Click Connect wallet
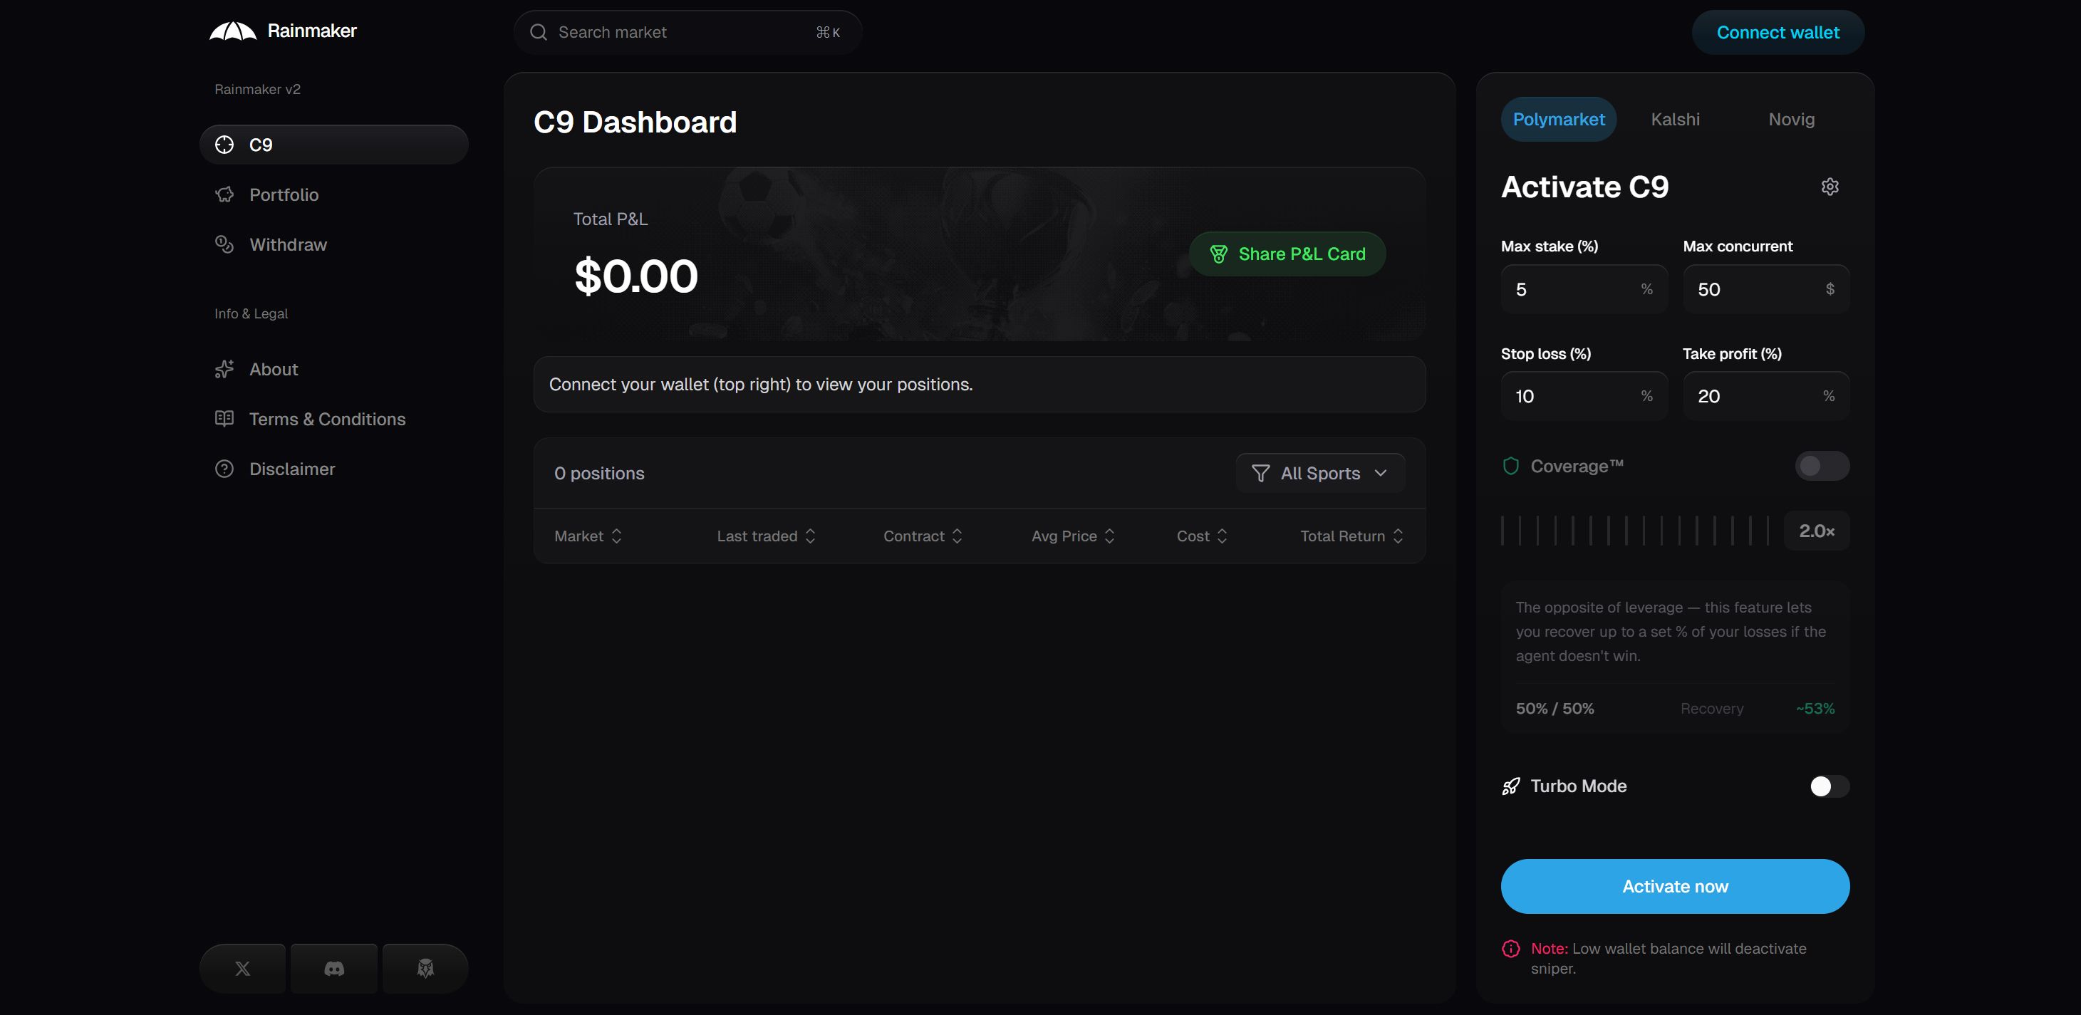Viewport: 2081px width, 1015px height. (x=1778, y=32)
